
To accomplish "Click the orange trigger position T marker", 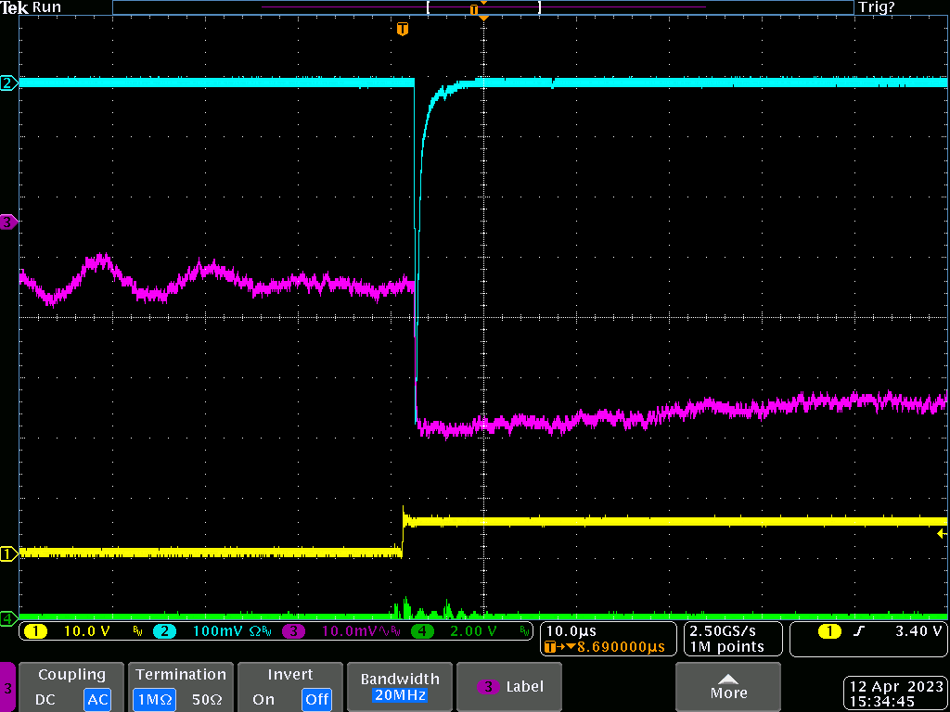I will 402,30.
